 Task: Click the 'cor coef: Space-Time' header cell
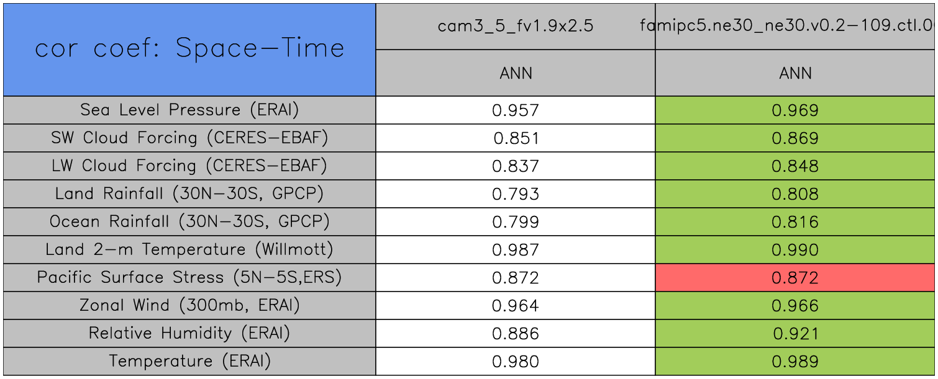point(189,49)
